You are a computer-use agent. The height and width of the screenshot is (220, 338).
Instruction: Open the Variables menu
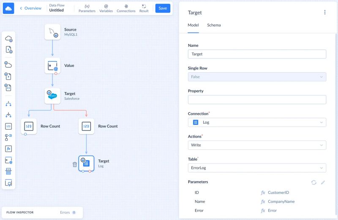click(x=106, y=8)
